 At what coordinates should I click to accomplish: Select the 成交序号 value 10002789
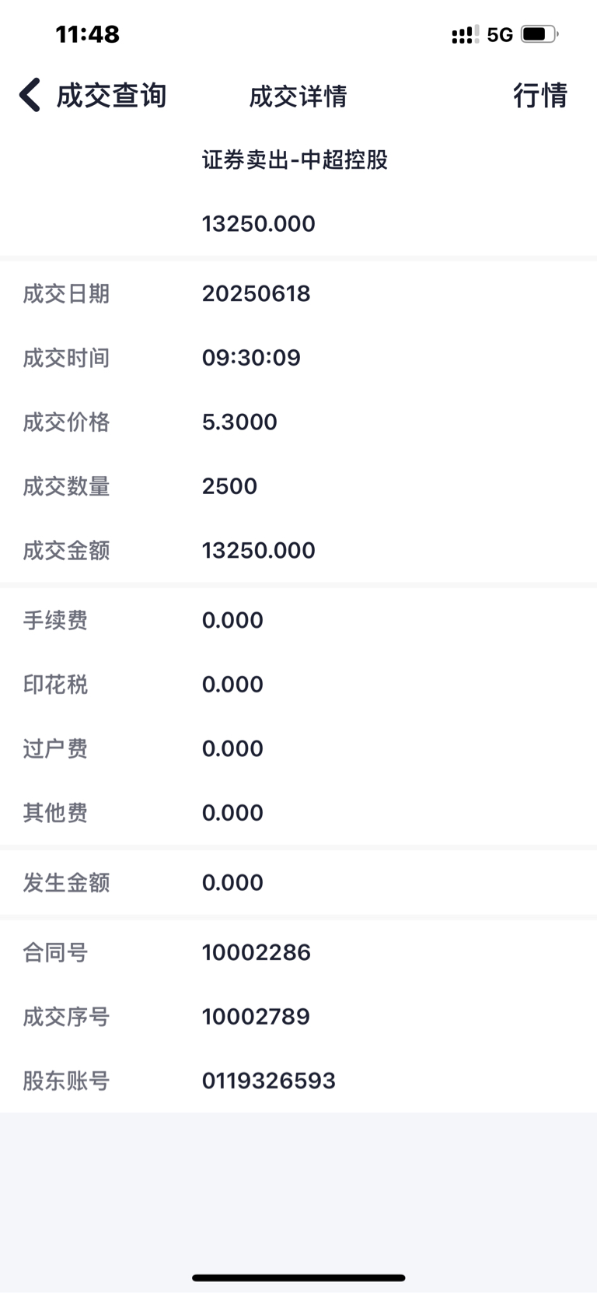[256, 1017]
